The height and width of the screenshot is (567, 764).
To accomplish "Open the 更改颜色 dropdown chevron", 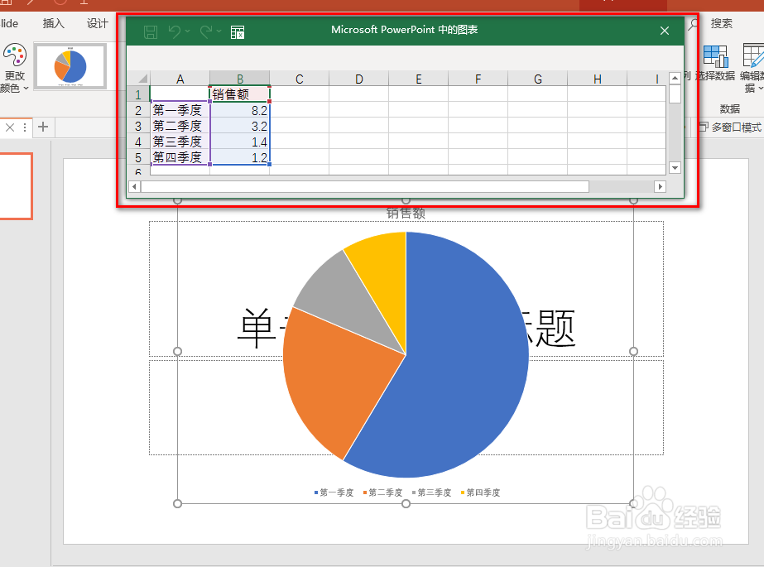I will pos(26,87).
